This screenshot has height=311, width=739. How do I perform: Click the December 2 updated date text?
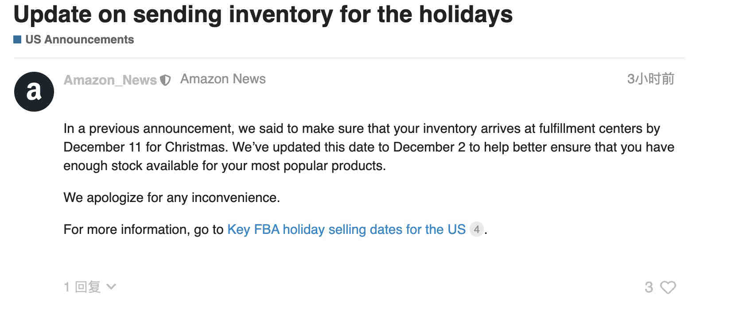[x=429, y=147]
